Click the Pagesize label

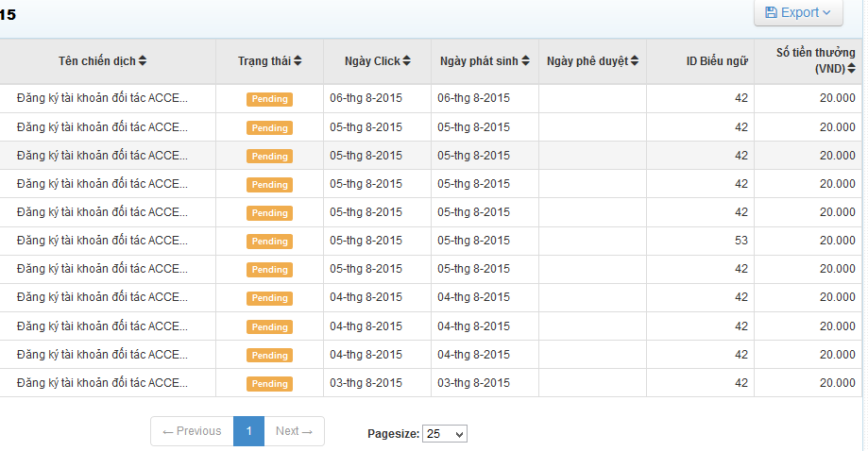393,434
